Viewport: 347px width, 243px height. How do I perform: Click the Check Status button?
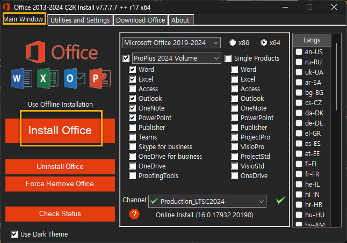(60, 214)
